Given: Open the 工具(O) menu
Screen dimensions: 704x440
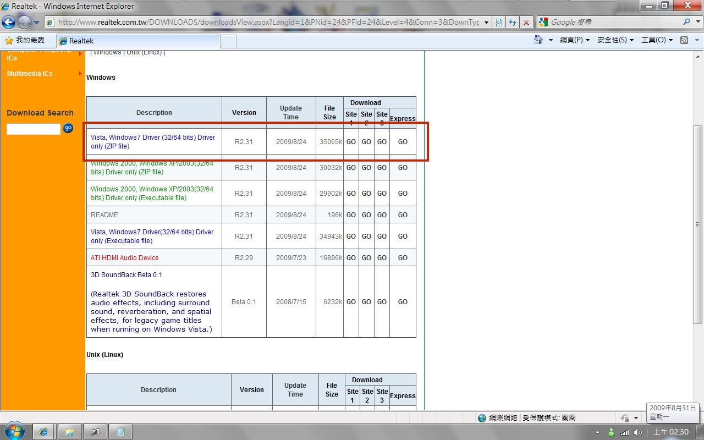Looking at the screenshot, I should (657, 40).
